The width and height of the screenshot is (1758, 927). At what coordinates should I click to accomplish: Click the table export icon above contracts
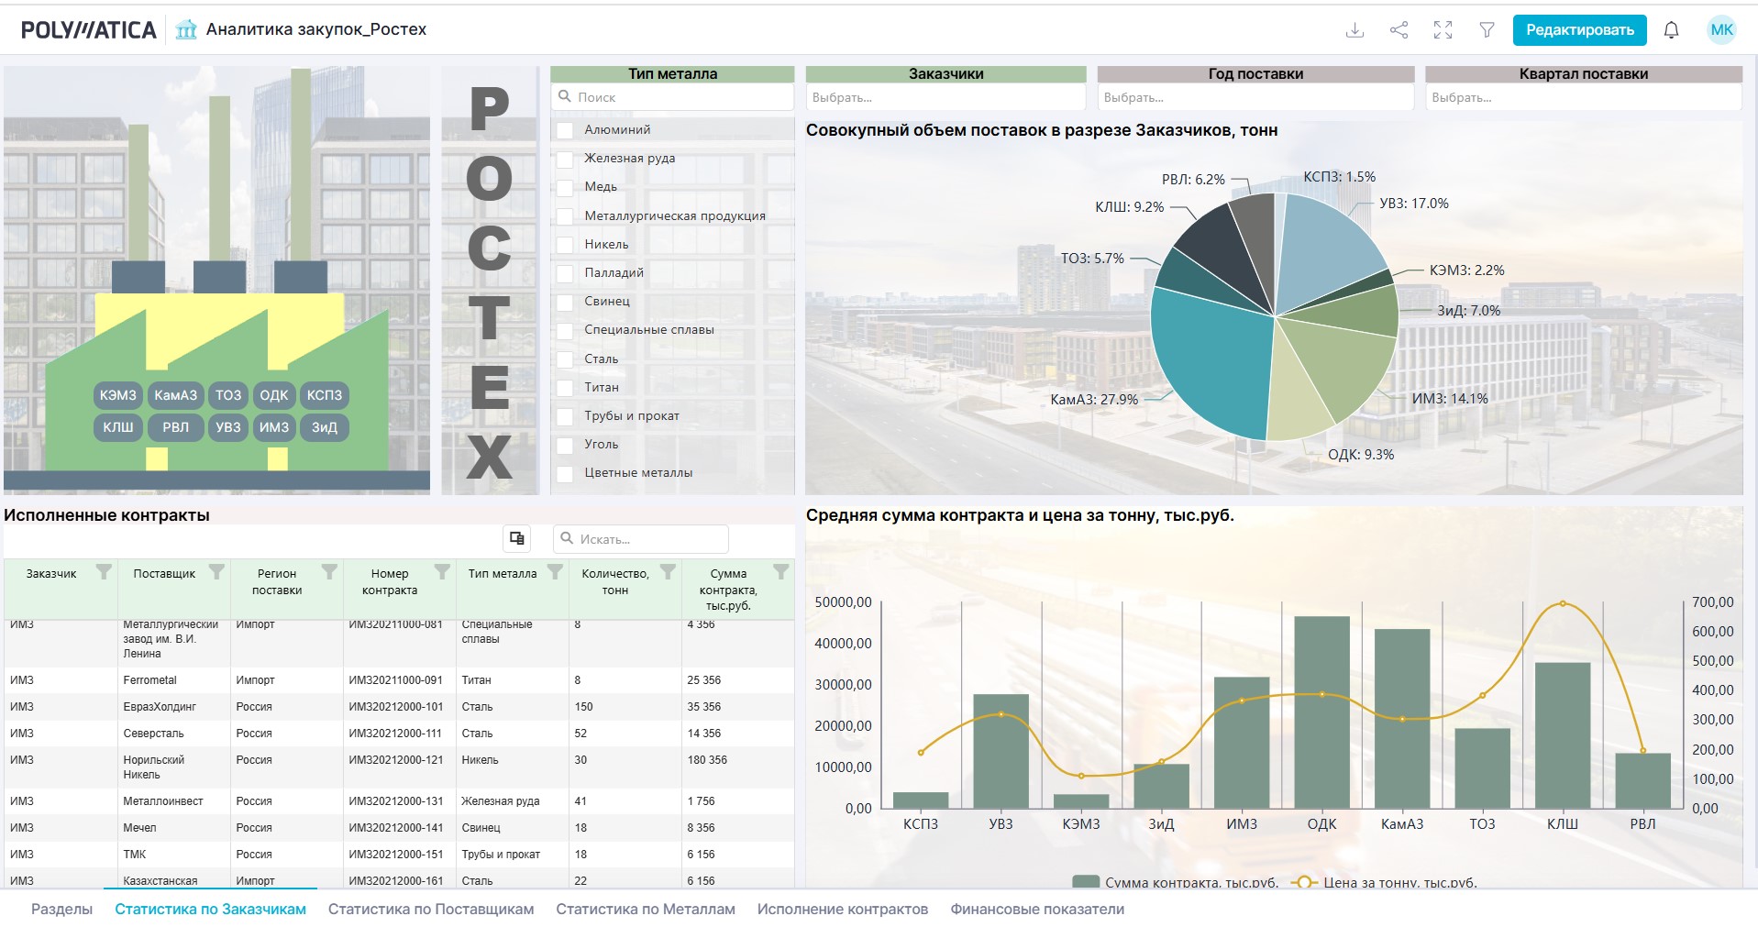click(517, 538)
